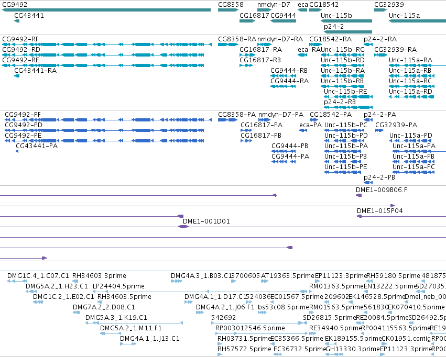Click the DME1-015P04 BAC label
Viewport: 446px width, 357px height.
coord(380,211)
